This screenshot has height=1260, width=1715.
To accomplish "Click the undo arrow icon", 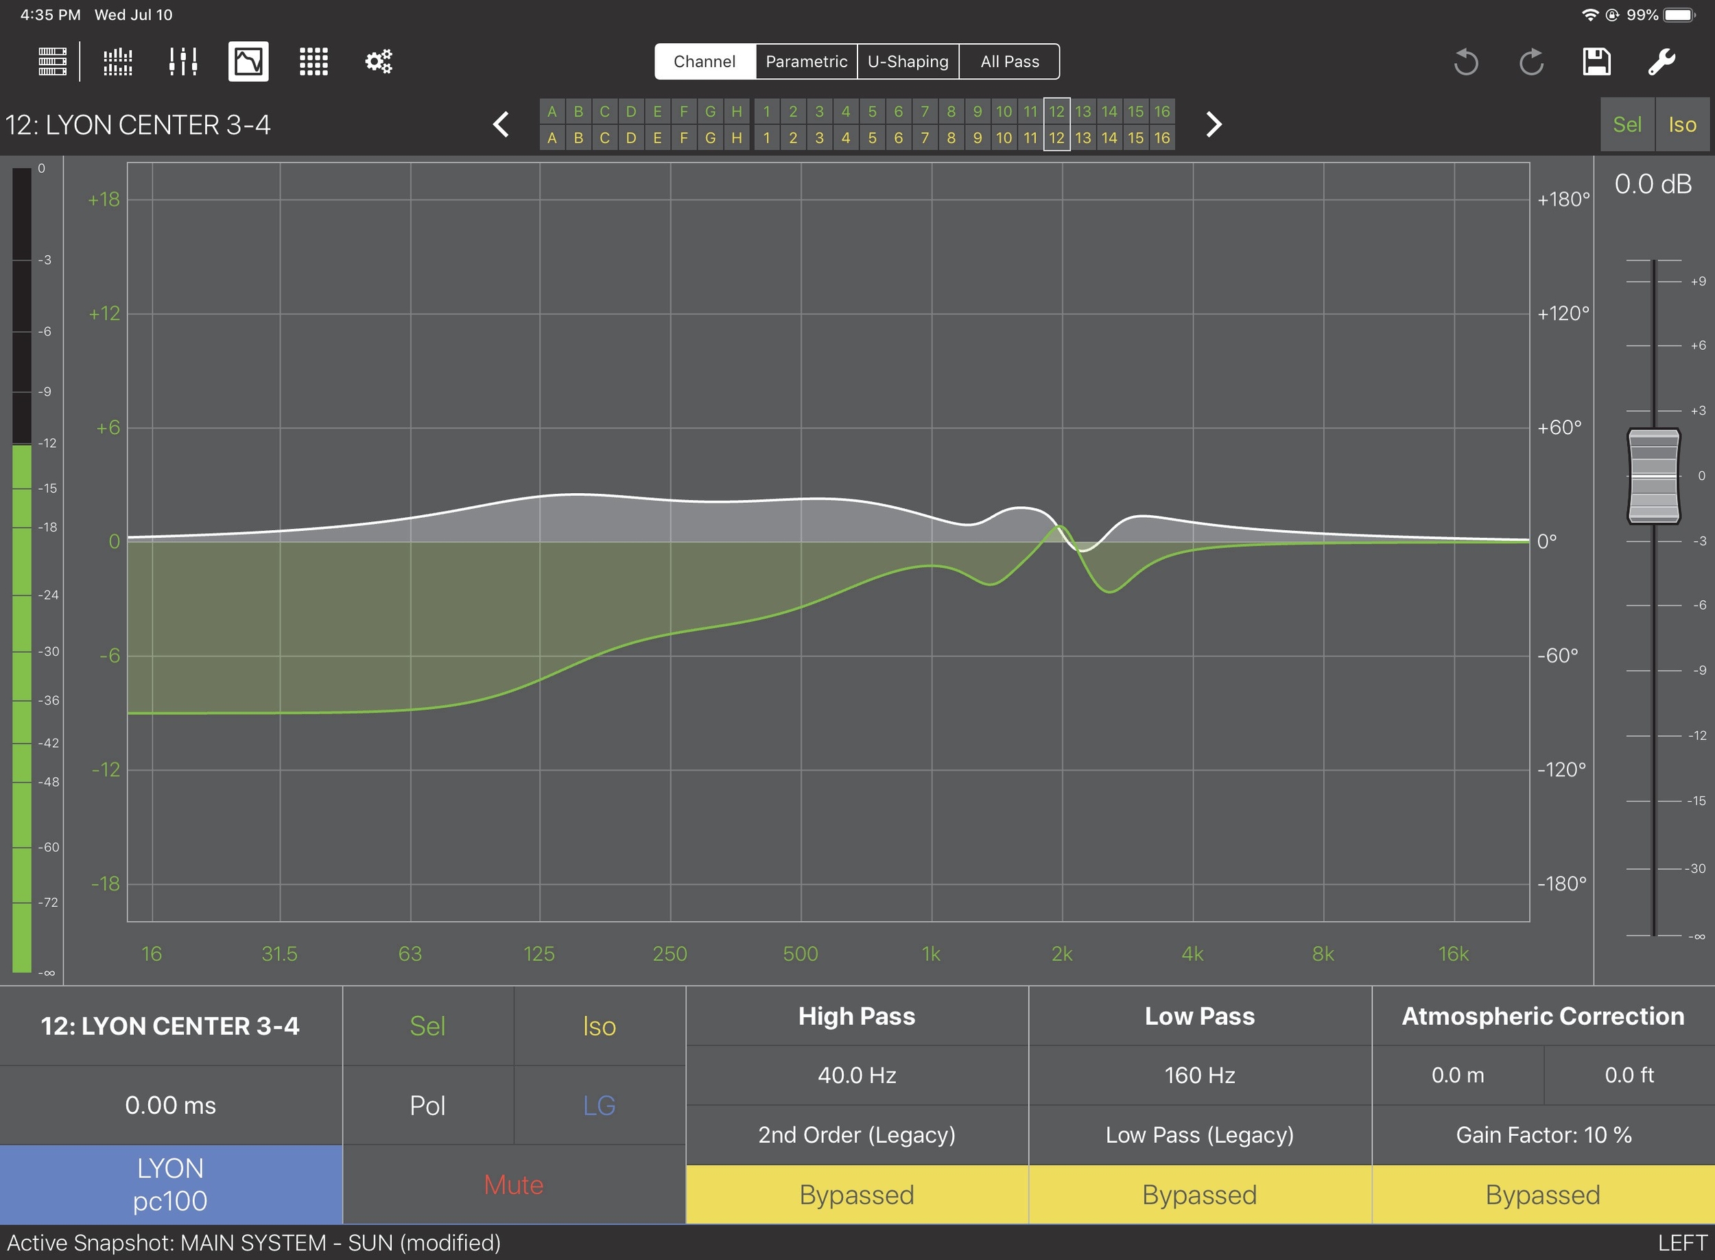I will [1465, 62].
